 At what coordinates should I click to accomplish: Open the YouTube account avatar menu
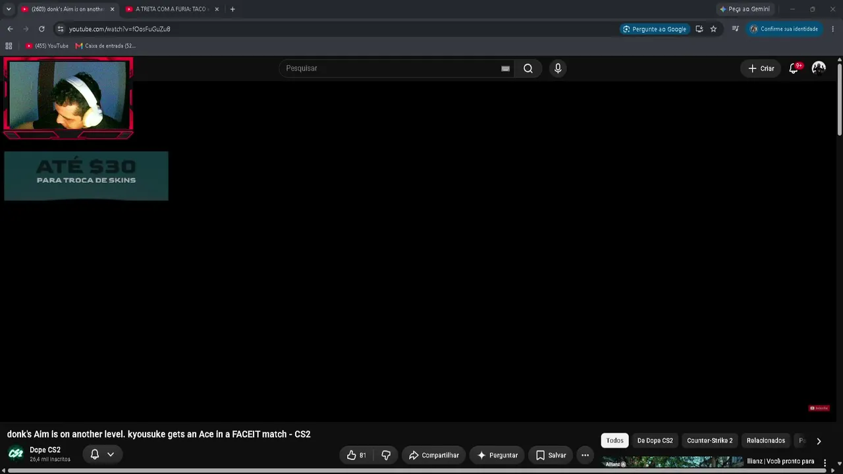point(819,68)
